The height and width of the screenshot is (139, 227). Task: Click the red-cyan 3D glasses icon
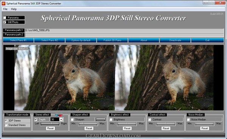point(59,115)
